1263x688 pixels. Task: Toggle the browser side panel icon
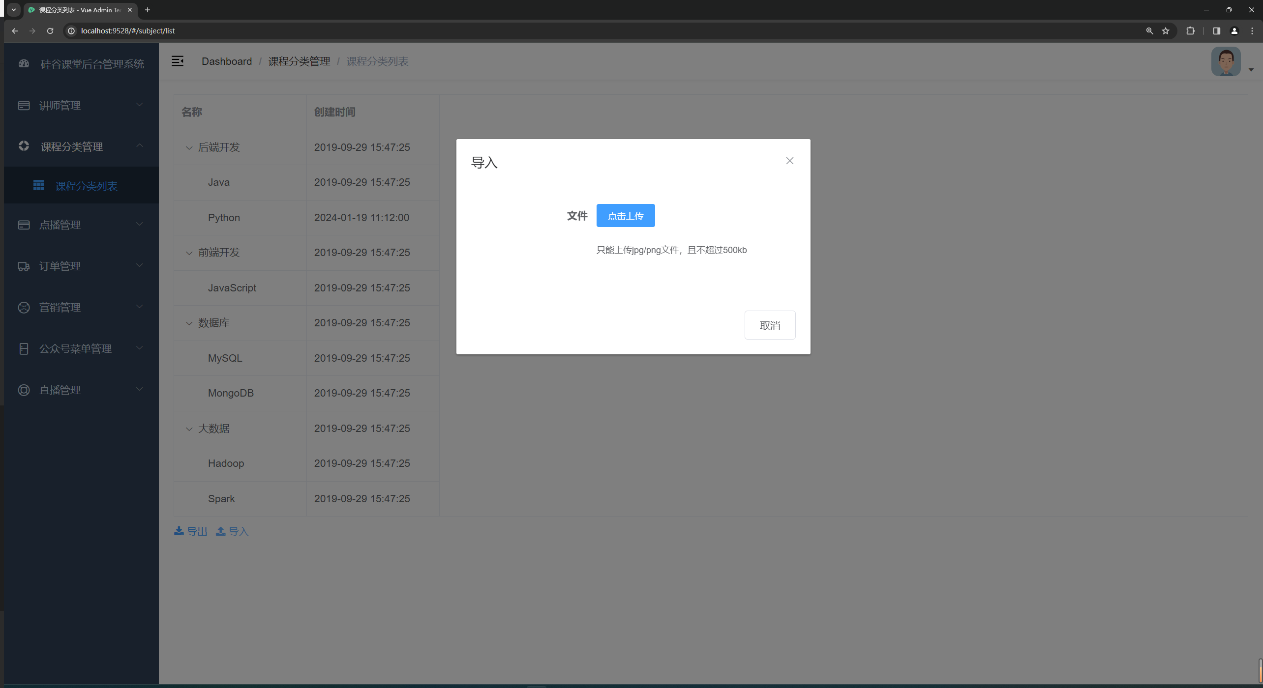1216,30
